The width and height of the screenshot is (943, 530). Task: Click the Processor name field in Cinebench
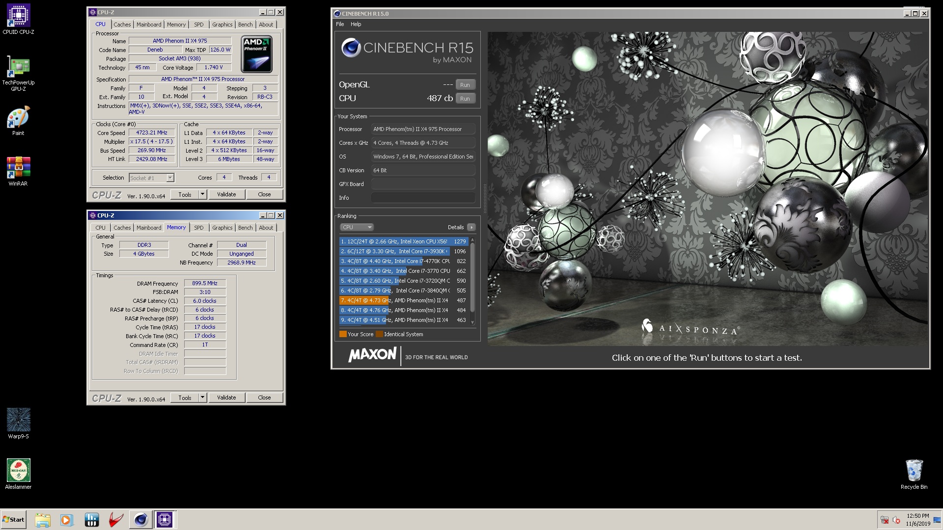pyautogui.click(x=423, y=129)
